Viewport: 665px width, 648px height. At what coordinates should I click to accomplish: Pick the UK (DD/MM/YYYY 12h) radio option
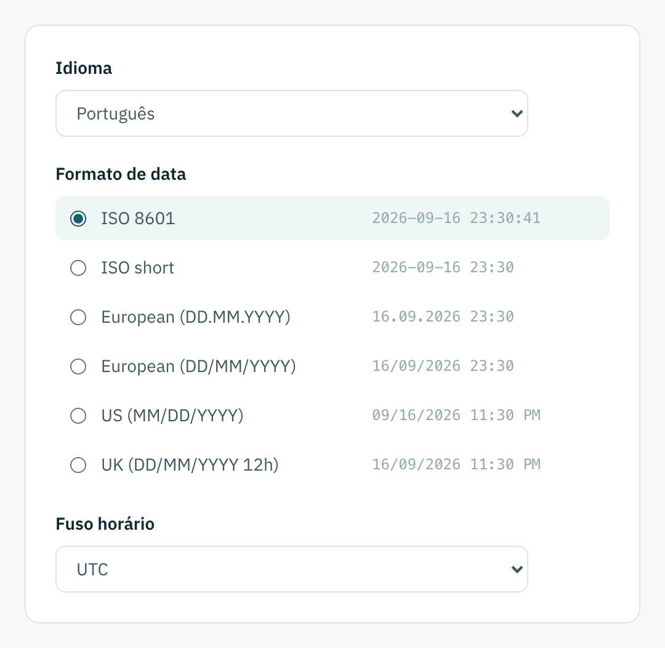(78, 464)
